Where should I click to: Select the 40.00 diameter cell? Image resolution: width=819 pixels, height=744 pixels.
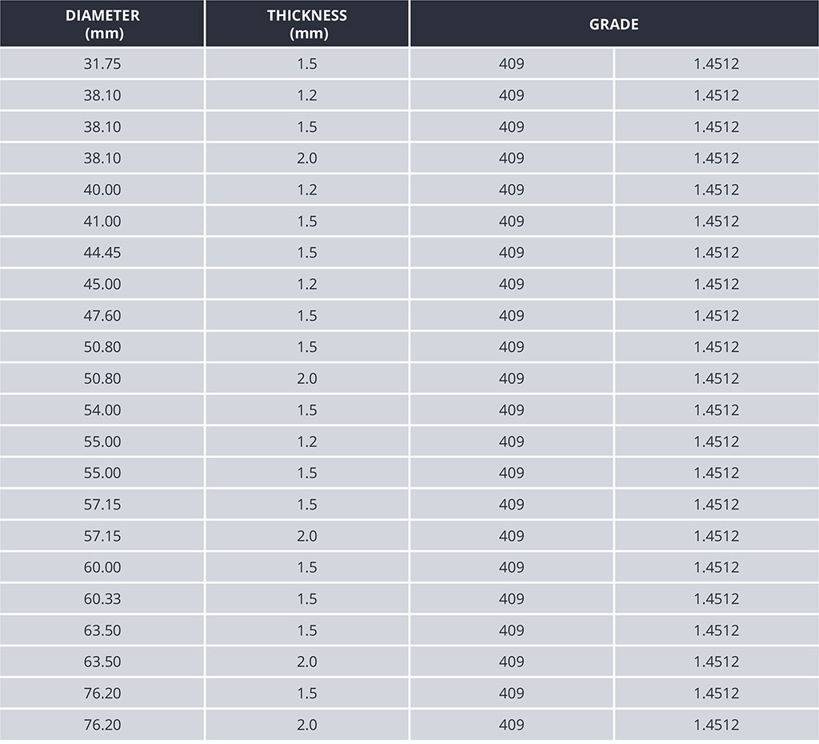coord(102,190)
